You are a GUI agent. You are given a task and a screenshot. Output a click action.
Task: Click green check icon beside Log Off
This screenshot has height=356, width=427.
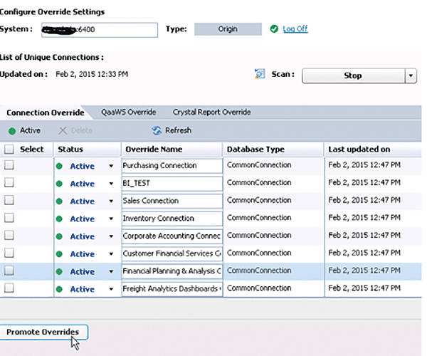(275, 29)
